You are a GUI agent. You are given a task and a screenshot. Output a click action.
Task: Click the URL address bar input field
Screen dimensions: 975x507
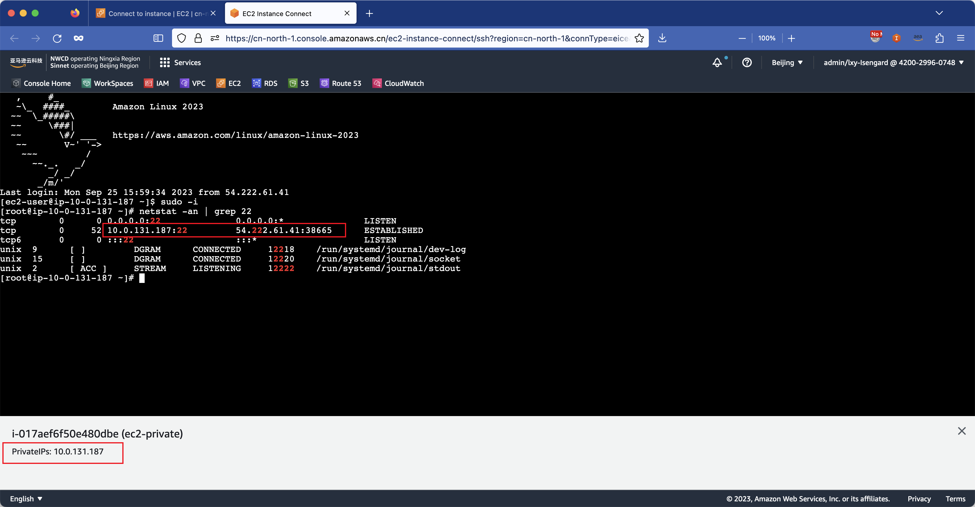(426, 39)
